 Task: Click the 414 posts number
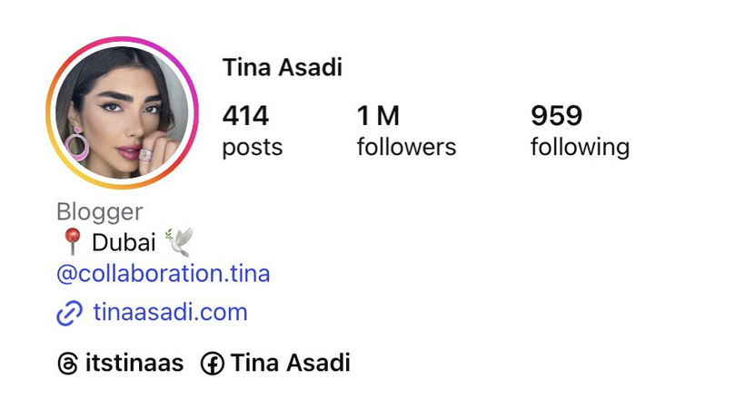(x=245, y=116)
